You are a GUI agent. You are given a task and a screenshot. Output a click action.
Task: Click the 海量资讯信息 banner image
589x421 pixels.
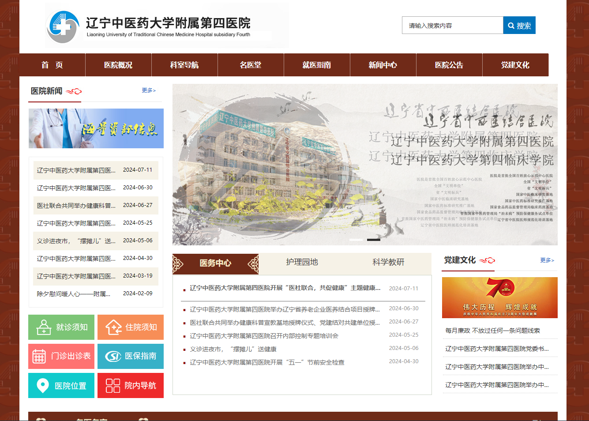[96, 128]
